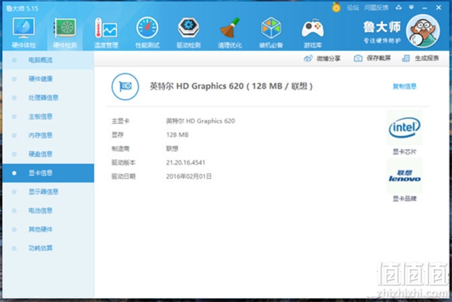Open the 论坛 forum link

click(x=353, y=8)
